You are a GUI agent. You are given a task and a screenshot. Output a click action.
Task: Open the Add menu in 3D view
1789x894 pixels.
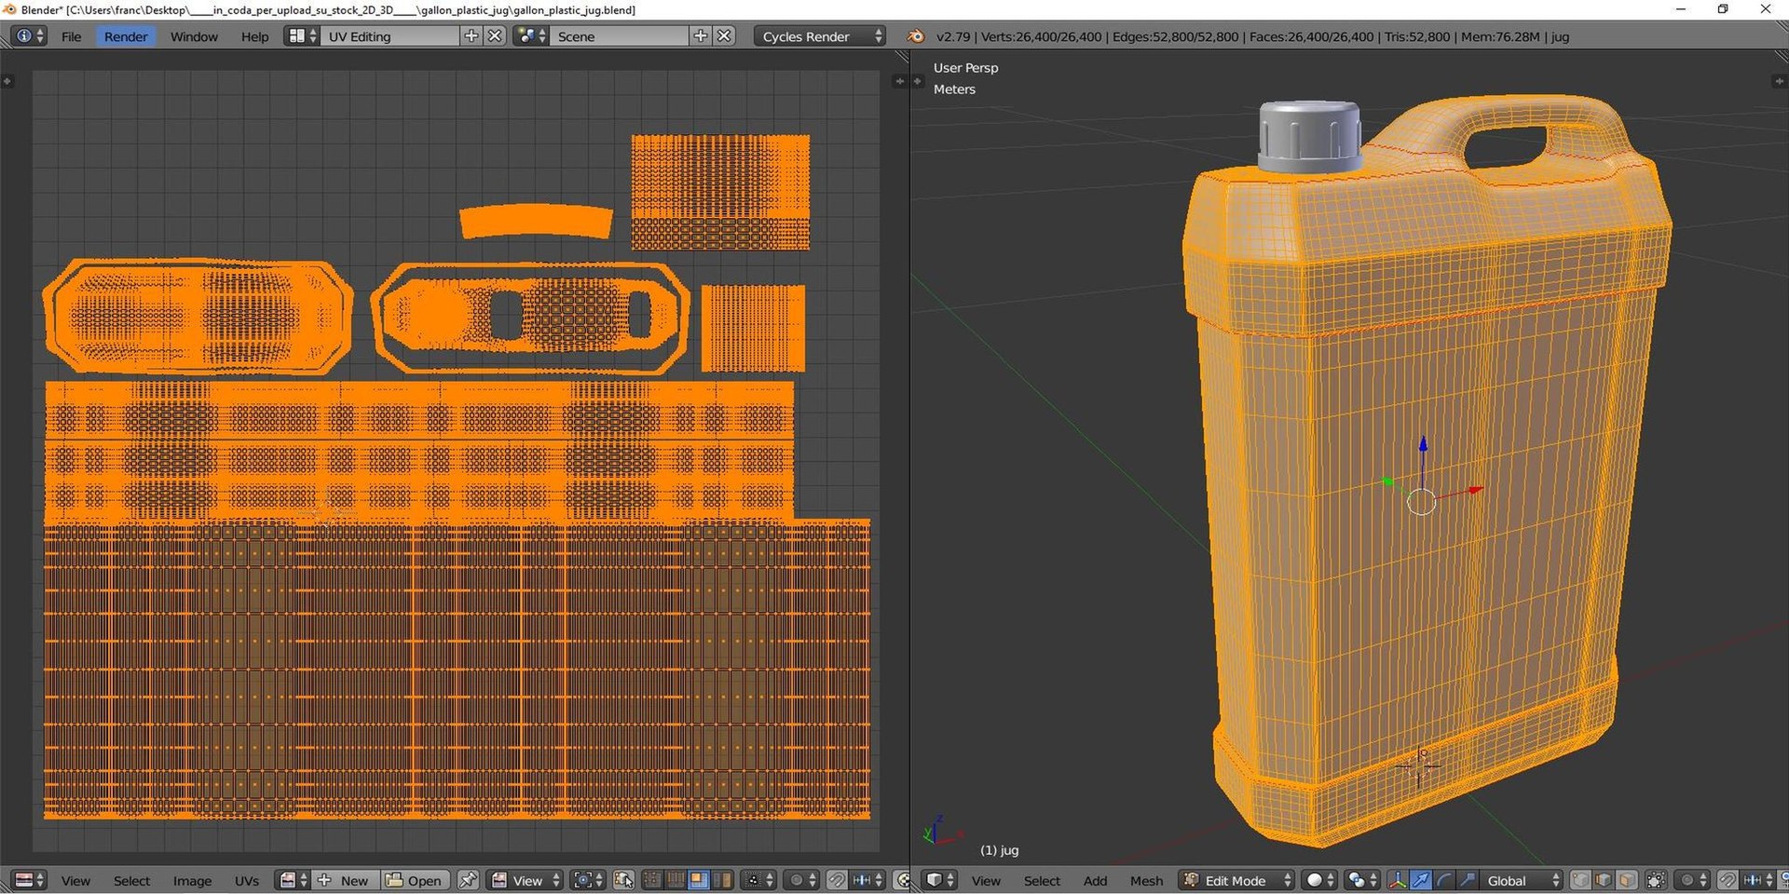(x=1095, y=880)
